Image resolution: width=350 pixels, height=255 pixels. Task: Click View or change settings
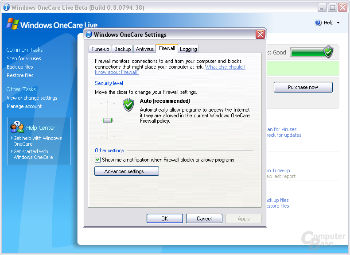coord(32,98)
